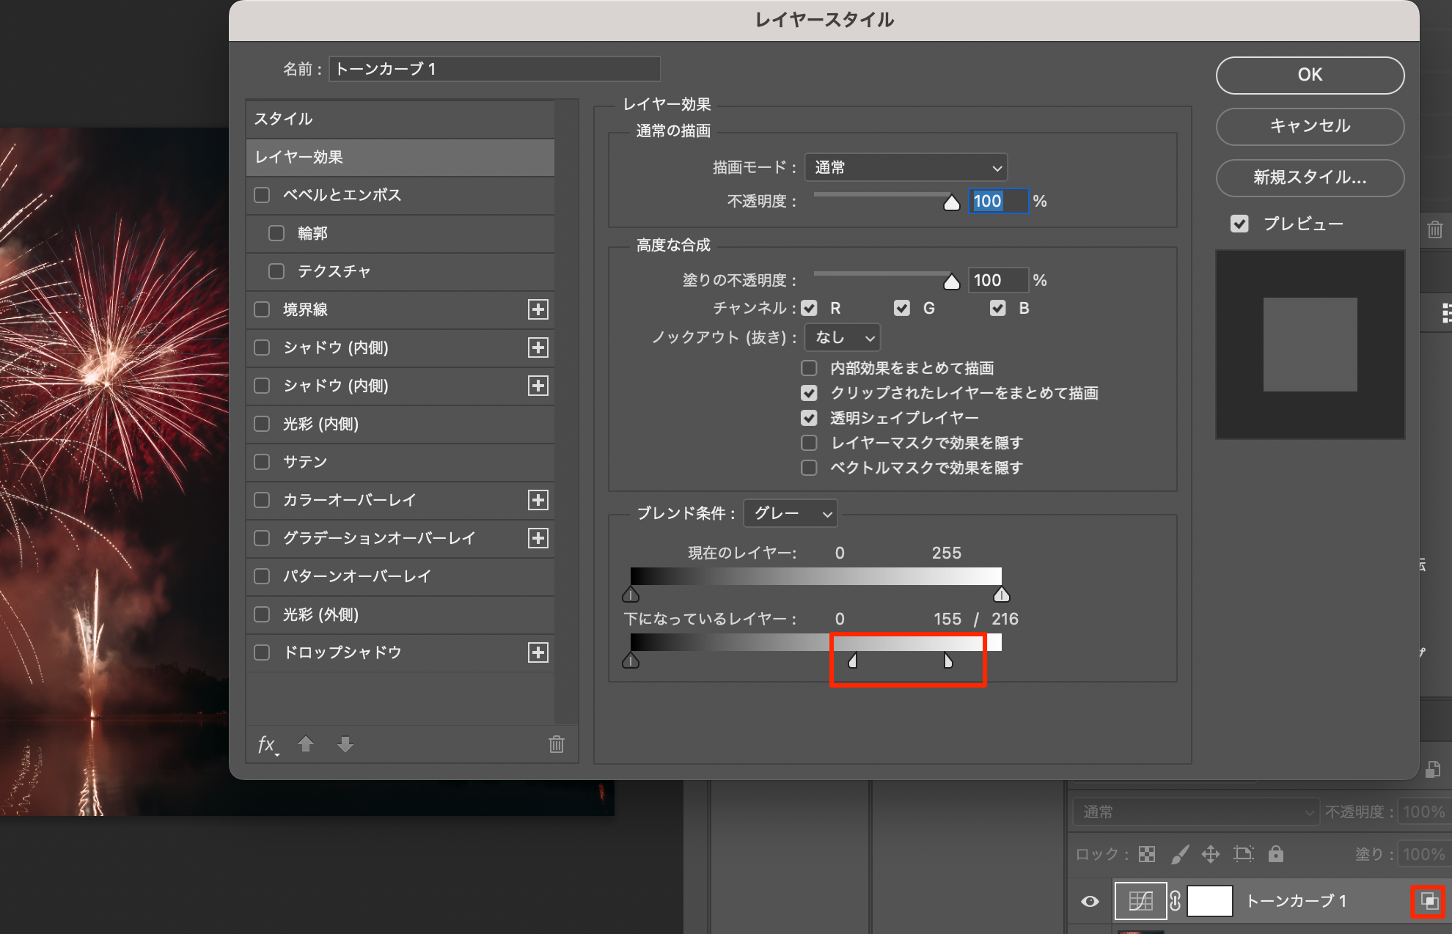Click the move effect up arrow

tap(306, 745)
